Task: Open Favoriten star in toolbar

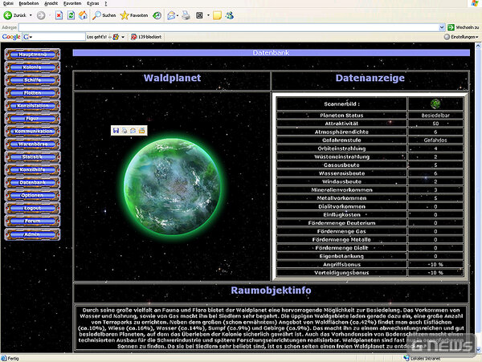Action: tap(133, 15)
